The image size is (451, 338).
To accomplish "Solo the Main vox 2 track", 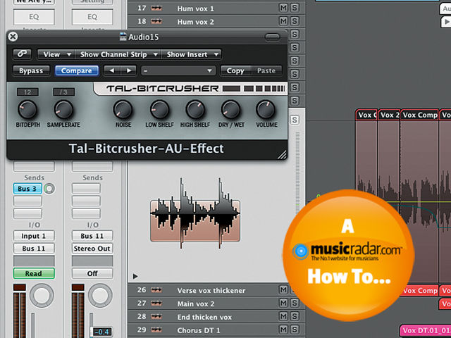I will 294,303.
